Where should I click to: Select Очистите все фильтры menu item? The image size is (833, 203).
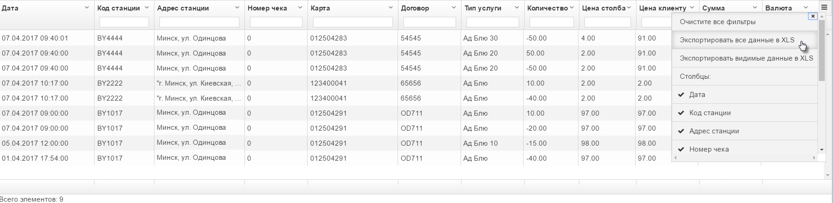(744, 22)
